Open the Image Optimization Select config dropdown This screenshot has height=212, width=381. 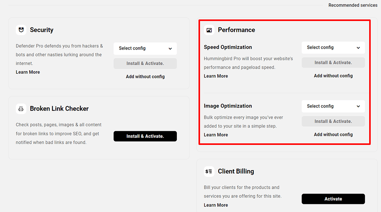tap(333, 106)
